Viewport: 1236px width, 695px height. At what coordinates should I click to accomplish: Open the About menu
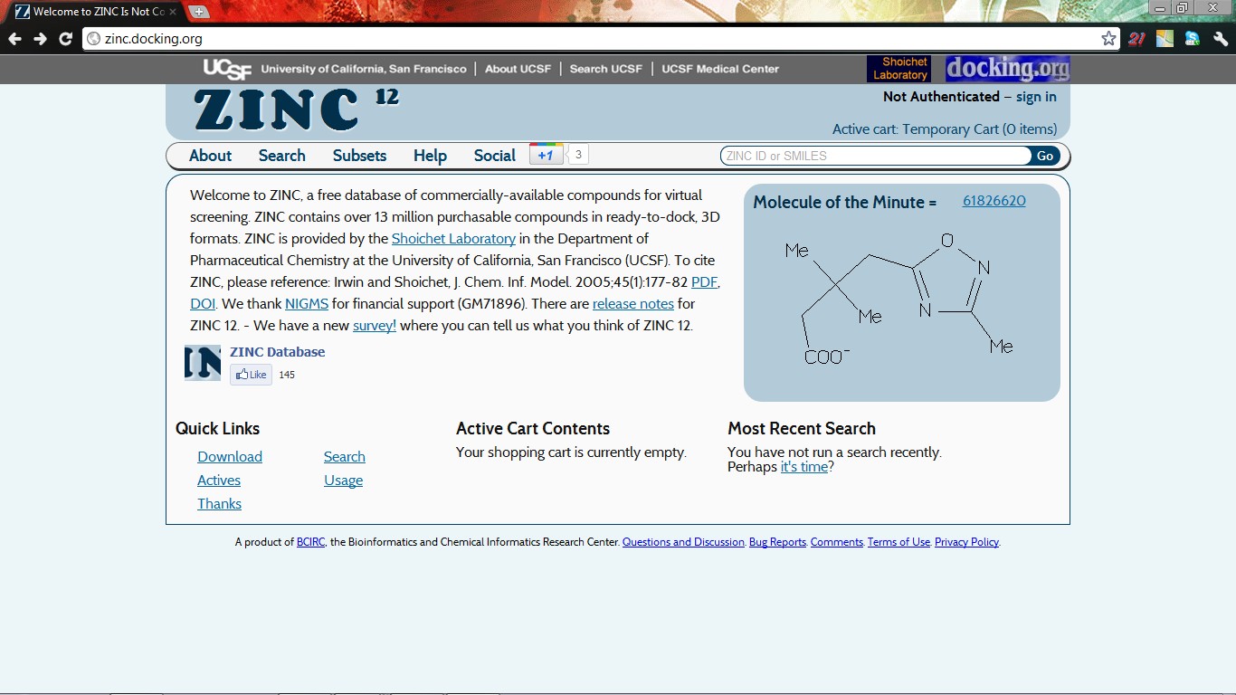(210, 156)
